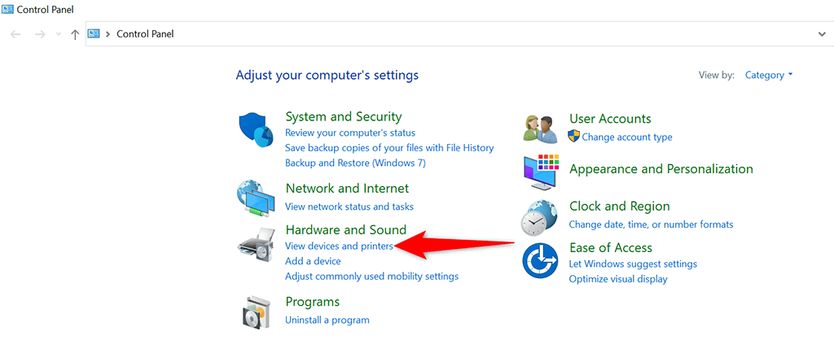The image size is (834, 340).
Task: Select Review your computer's status
Action: tap(349, 133)
